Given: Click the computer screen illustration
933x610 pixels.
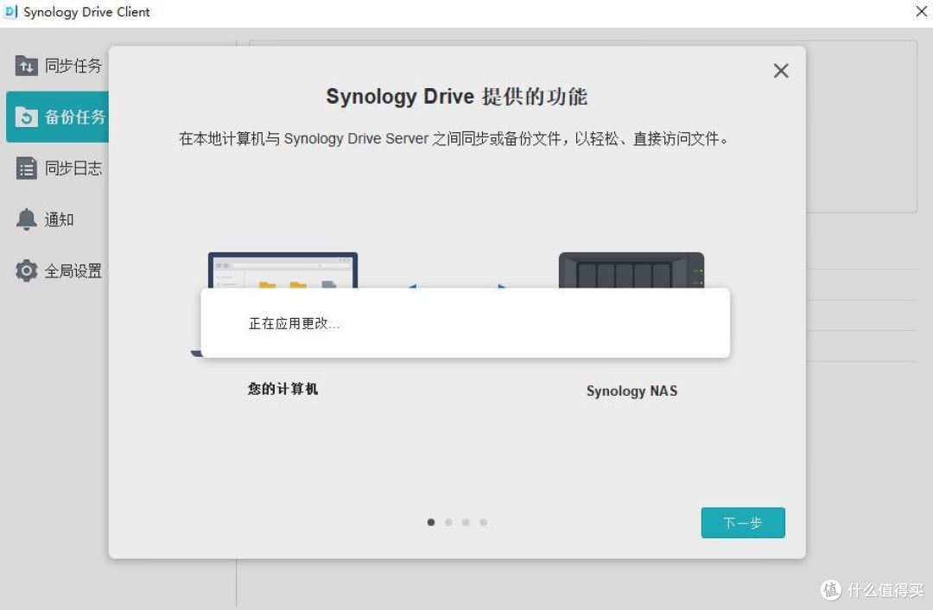Looking at the screenshot, I should 282,270.
